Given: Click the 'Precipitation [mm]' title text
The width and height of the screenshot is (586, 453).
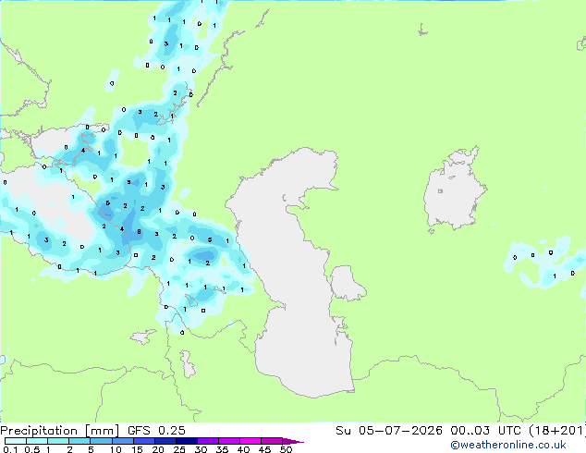Looking at the screenshot, I should pos(60,431).
